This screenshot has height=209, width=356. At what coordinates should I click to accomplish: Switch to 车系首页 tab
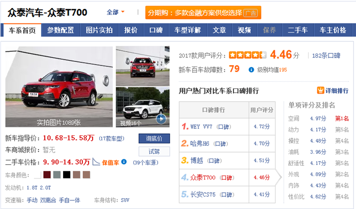(22, 30)
